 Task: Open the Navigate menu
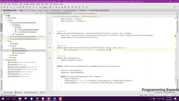[15, 4]
